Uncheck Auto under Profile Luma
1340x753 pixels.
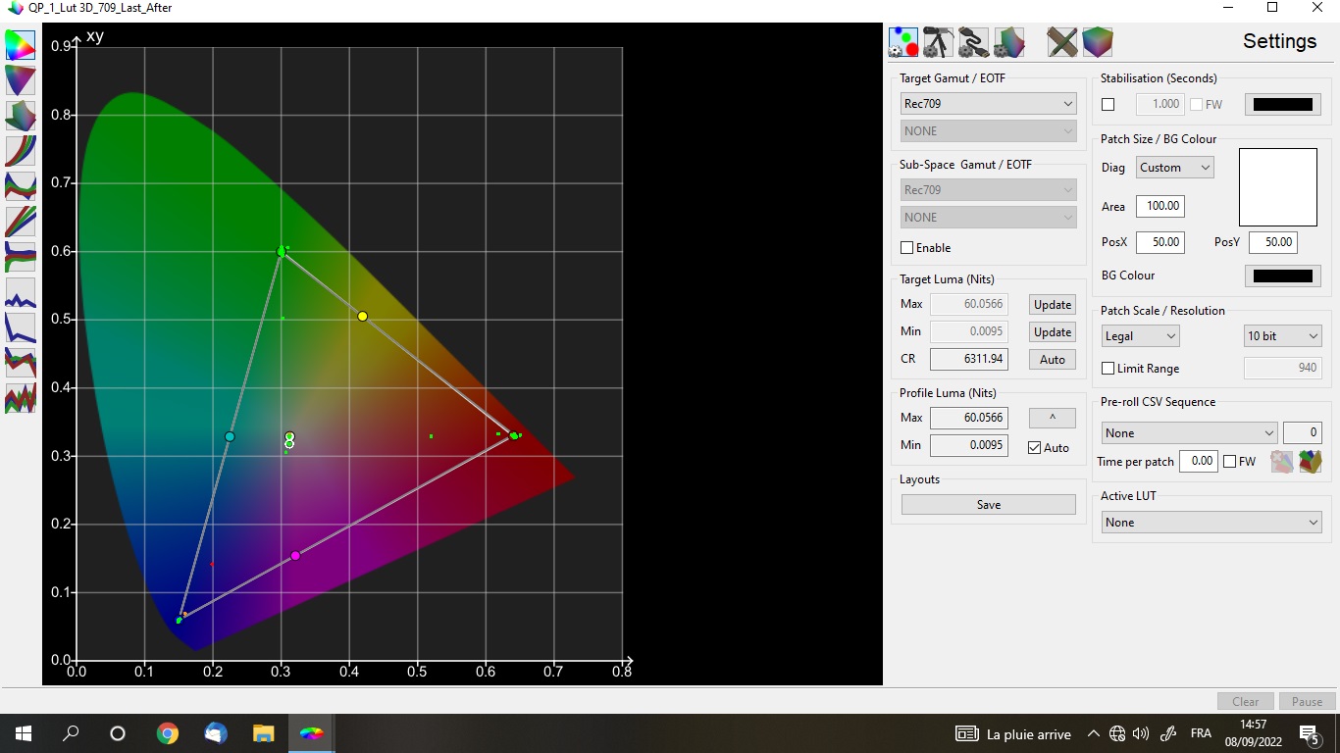pyautogui.click(x=1034, y=448)
